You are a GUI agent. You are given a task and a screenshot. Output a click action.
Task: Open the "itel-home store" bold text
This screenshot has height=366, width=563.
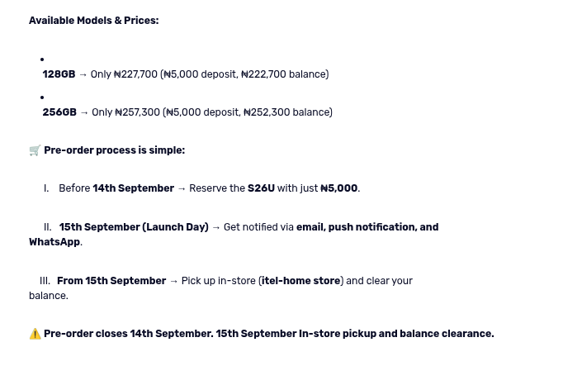coord(300,281)
